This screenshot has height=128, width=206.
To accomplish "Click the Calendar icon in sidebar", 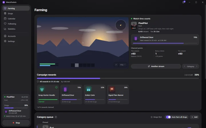I will pyautogui.click(x=5, y=18).
